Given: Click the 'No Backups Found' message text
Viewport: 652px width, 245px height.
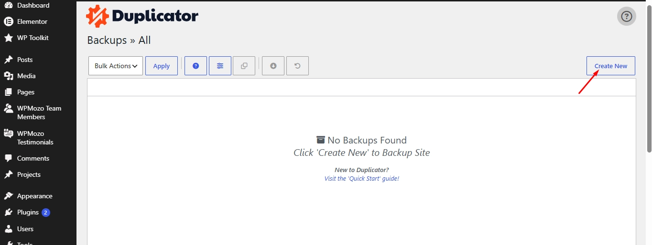Looking at the screenshot, I should 367,140.
